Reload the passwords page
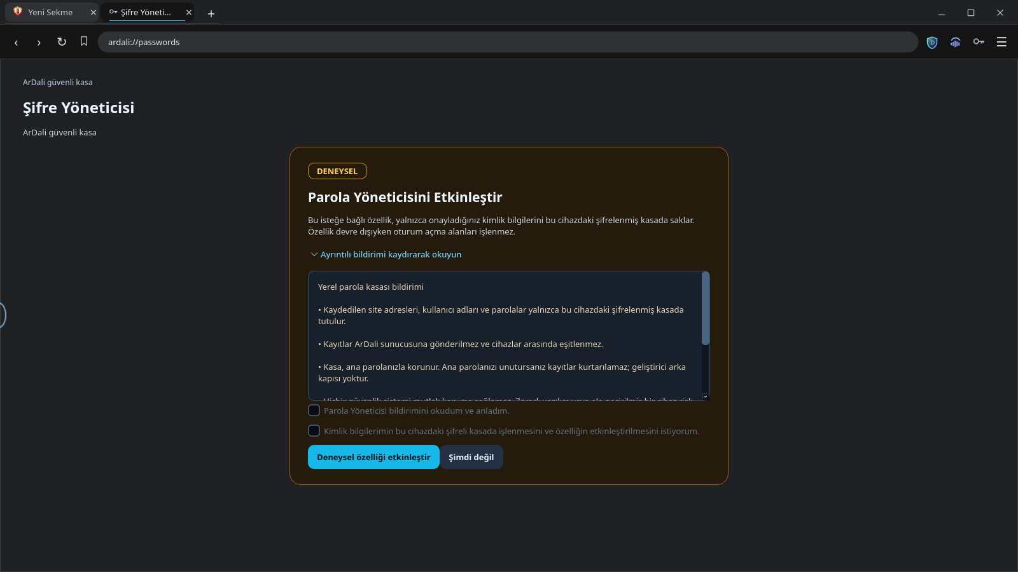Screen dimensions: 1018x572 click(62, 42)
